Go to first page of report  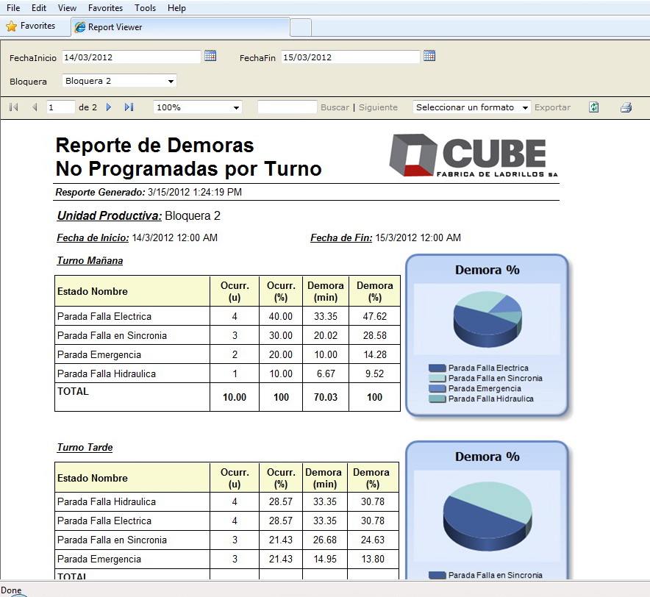[13, 107]
